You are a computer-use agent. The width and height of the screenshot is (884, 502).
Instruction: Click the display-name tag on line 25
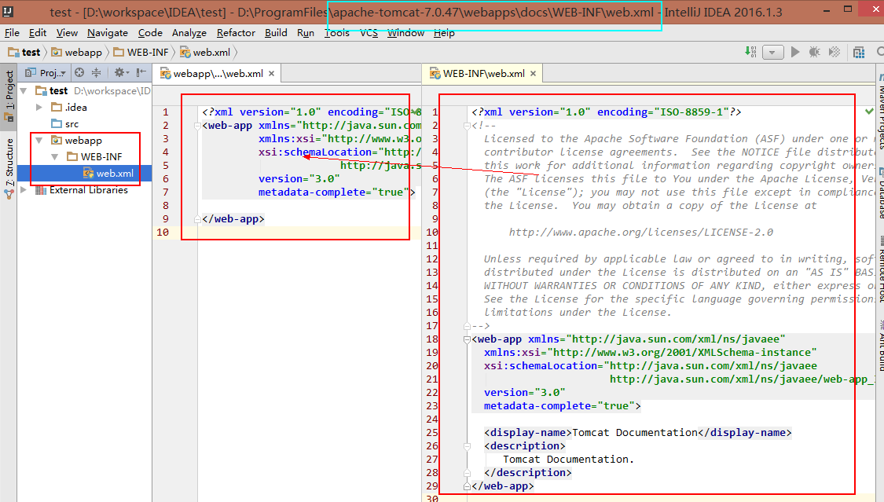[x=528, y=433]
